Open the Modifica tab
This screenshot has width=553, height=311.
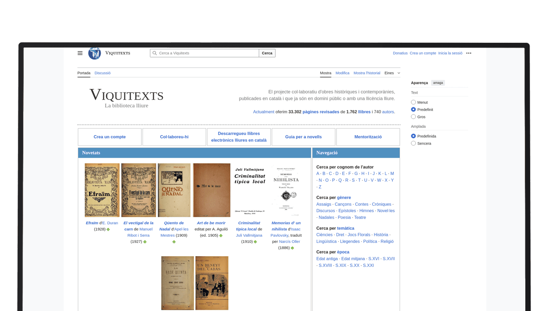click(343, 73)
